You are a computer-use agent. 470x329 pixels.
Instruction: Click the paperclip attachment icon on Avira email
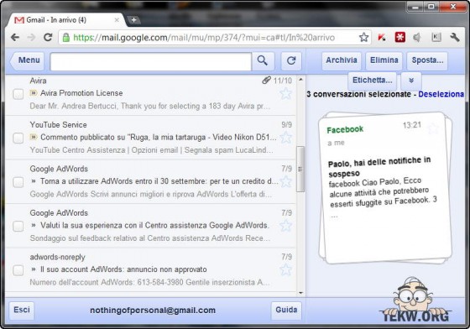pyautogui.click(x=266, y=80)
